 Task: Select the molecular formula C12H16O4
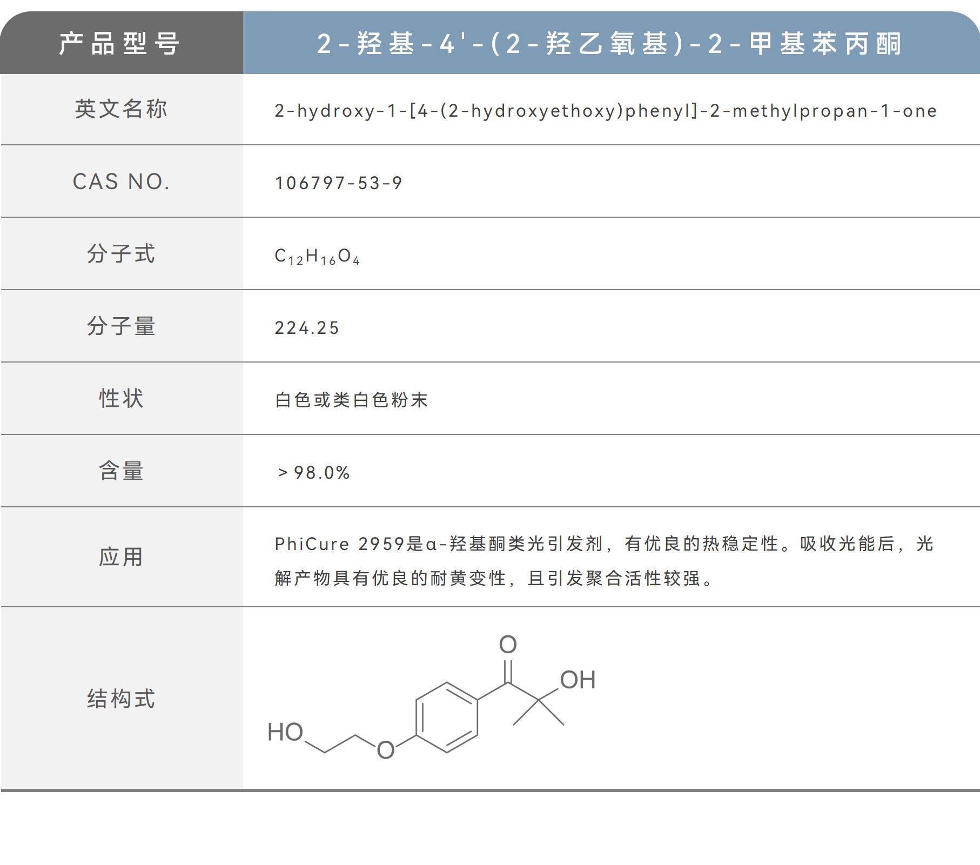[x=319, y=255]
